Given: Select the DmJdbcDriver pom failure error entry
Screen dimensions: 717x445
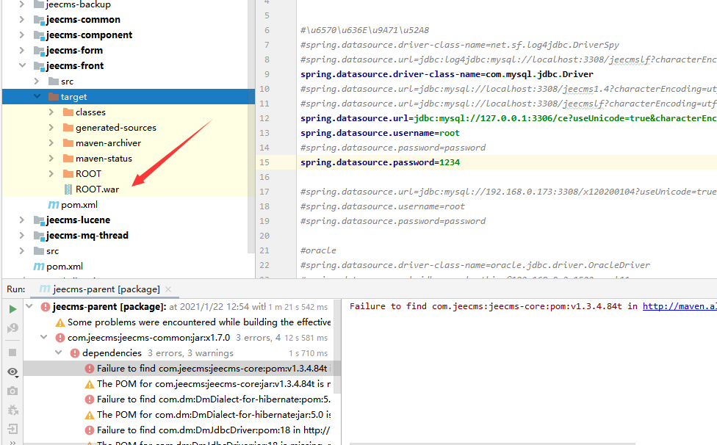Looking at the screenshot, I should click(x=212, y=430).
